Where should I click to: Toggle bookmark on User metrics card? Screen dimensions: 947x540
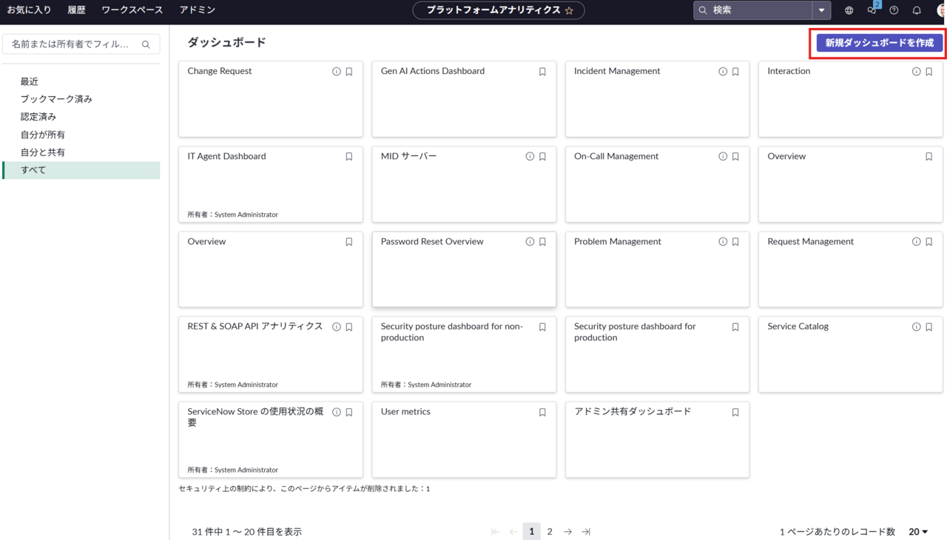[542, 412]
